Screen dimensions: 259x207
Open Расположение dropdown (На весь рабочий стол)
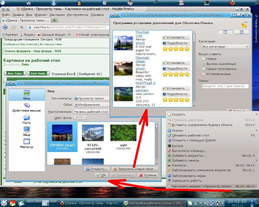pos(91,112)
